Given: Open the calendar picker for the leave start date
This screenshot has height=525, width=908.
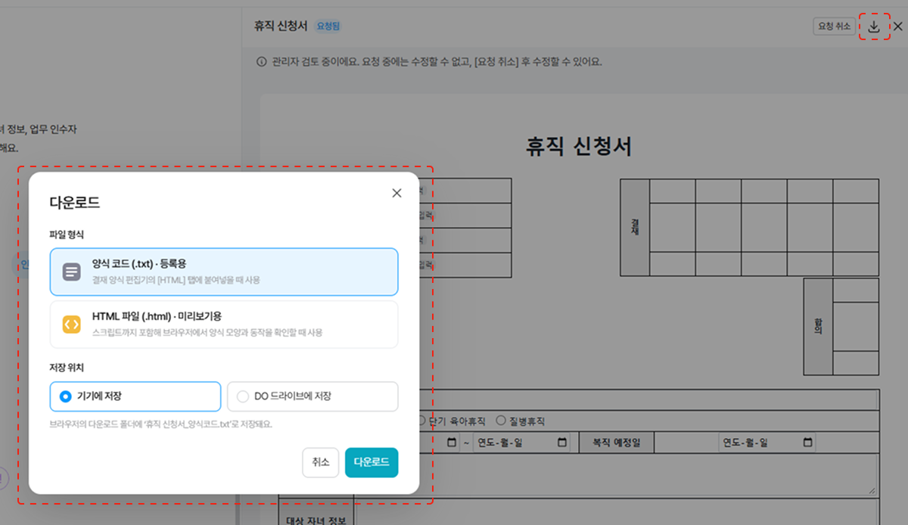Looking at the screenshot, I should point(452,443).
